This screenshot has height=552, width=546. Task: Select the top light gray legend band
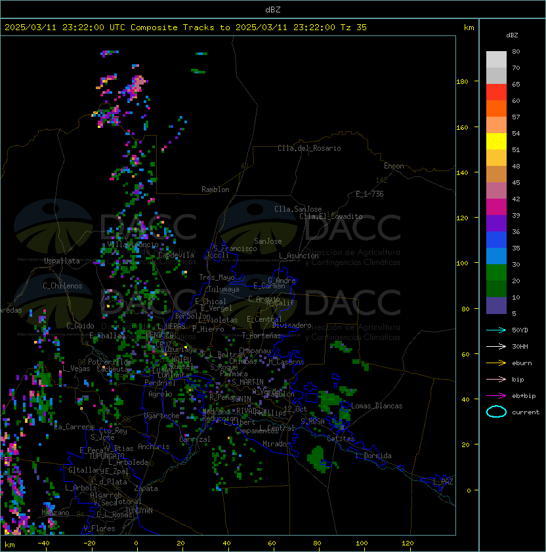(496, 59)
